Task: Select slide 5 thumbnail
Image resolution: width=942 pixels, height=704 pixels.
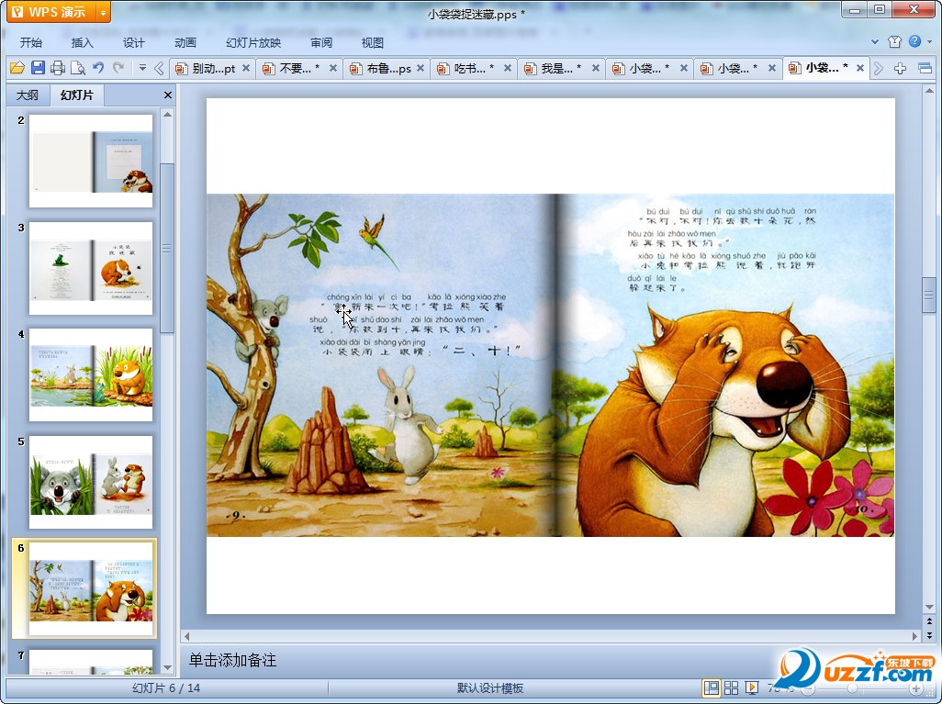Action: [x=91, y=482]
